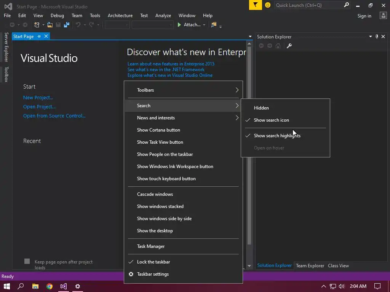Click the Undo arrow icon in toolbar
390x292 pixels.
point(78,25)
